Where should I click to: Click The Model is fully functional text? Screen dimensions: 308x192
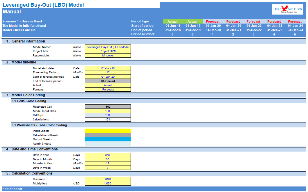(24, 26)
